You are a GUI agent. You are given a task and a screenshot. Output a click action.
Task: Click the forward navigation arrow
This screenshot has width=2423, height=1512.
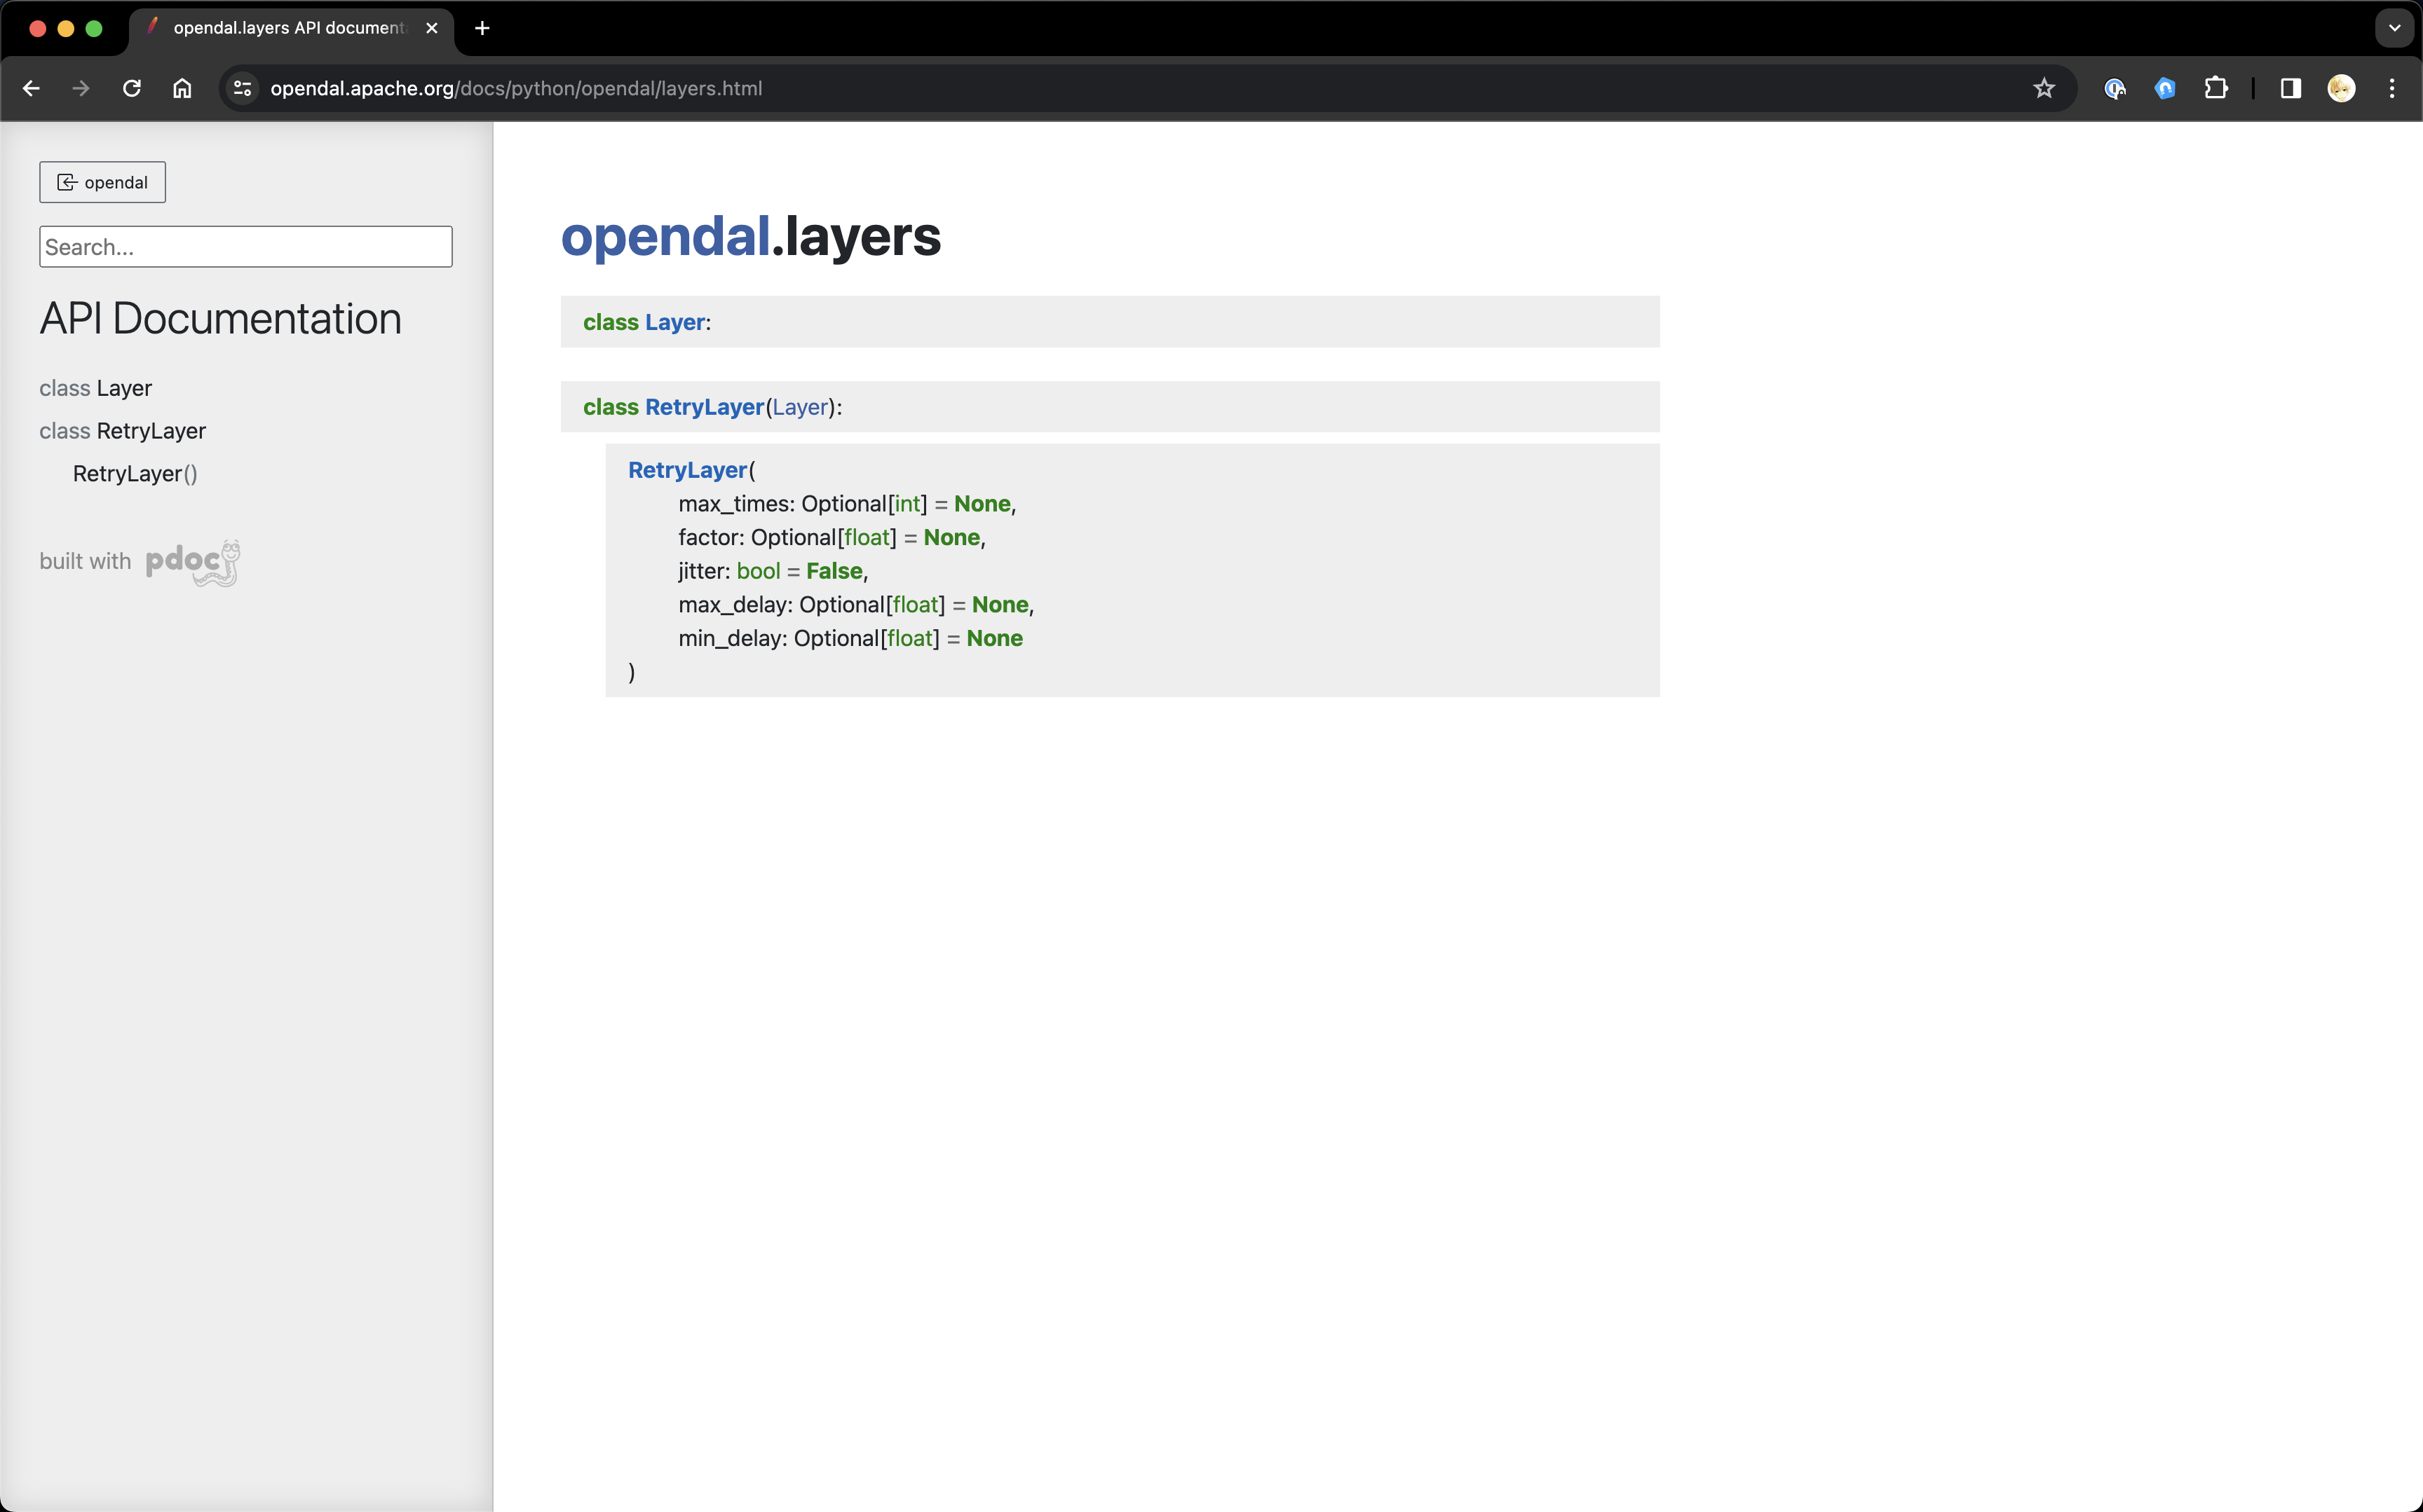point(81,88)
